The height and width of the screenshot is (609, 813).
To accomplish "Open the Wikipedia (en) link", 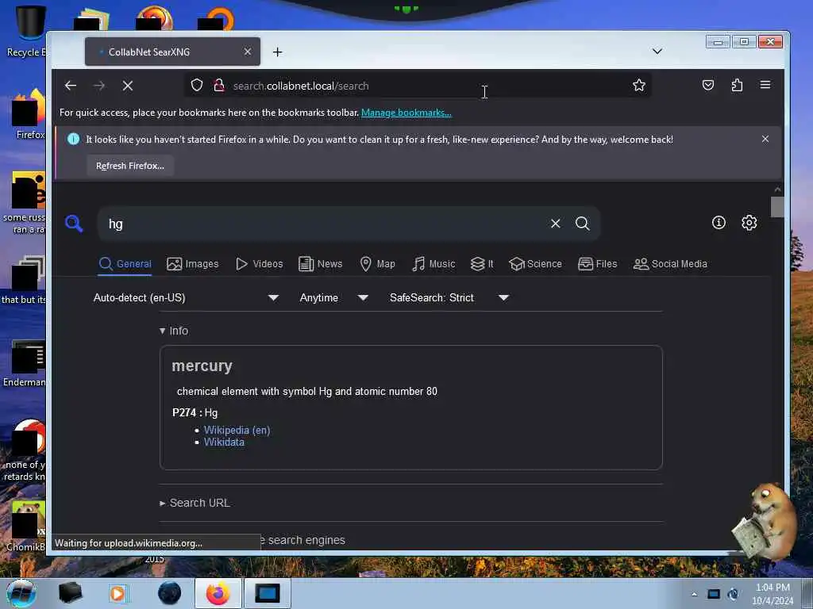I will tap(237, 430).
